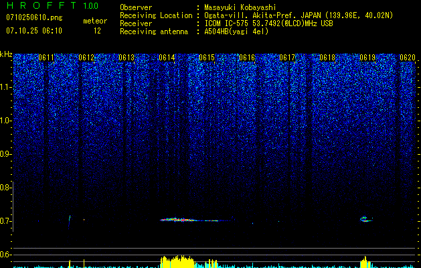This screenshot has width=421, height=268.
Task: Click the 0612 time marker
Action: coord(86,58)
